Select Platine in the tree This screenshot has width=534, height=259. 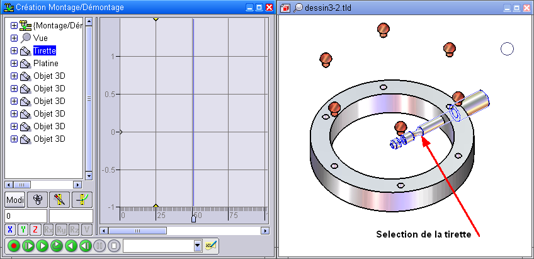click(45, 64)
